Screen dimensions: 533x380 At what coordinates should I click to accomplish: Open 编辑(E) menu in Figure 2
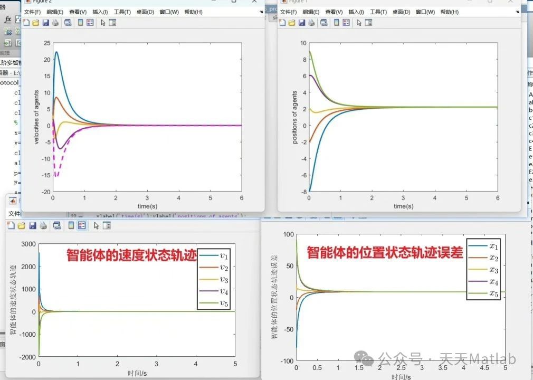point(55,12)
